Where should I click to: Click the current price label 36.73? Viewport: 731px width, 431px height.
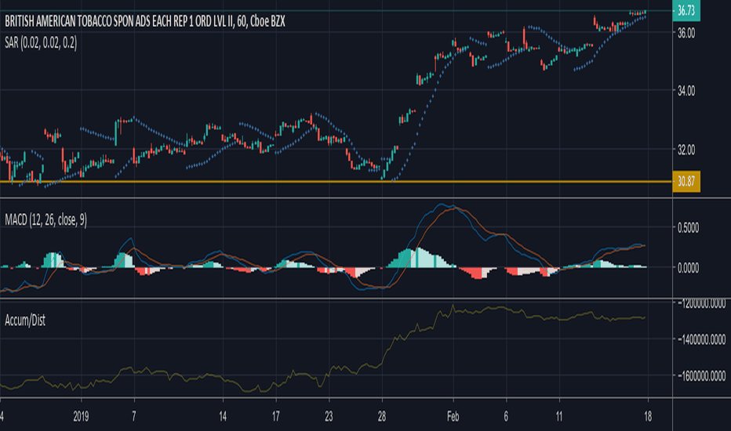686,10
